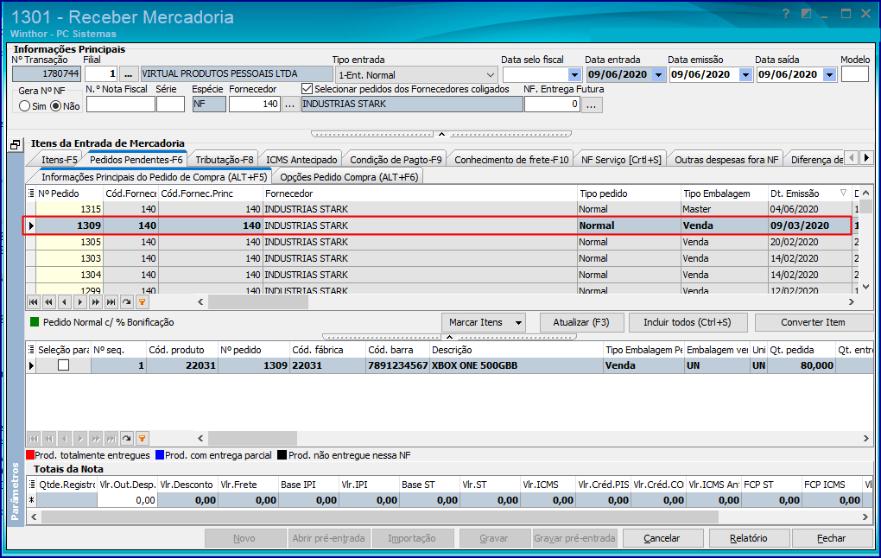Open the orange filter icon for the items grid
This screenshot has width=881, height=558.
[143, 438]
